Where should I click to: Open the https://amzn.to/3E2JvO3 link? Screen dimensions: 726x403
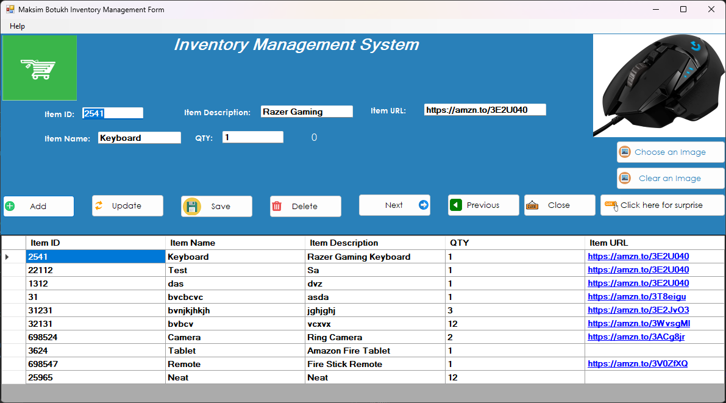click(638, 310)
